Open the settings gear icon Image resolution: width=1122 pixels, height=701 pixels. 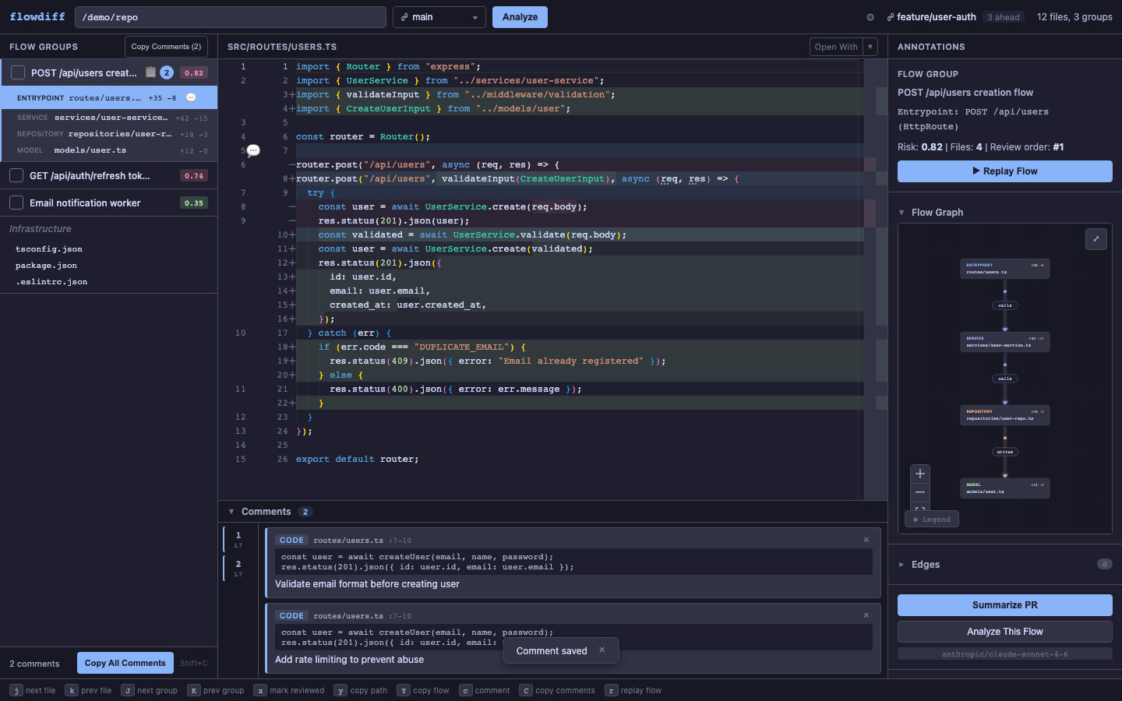point(870,17)
